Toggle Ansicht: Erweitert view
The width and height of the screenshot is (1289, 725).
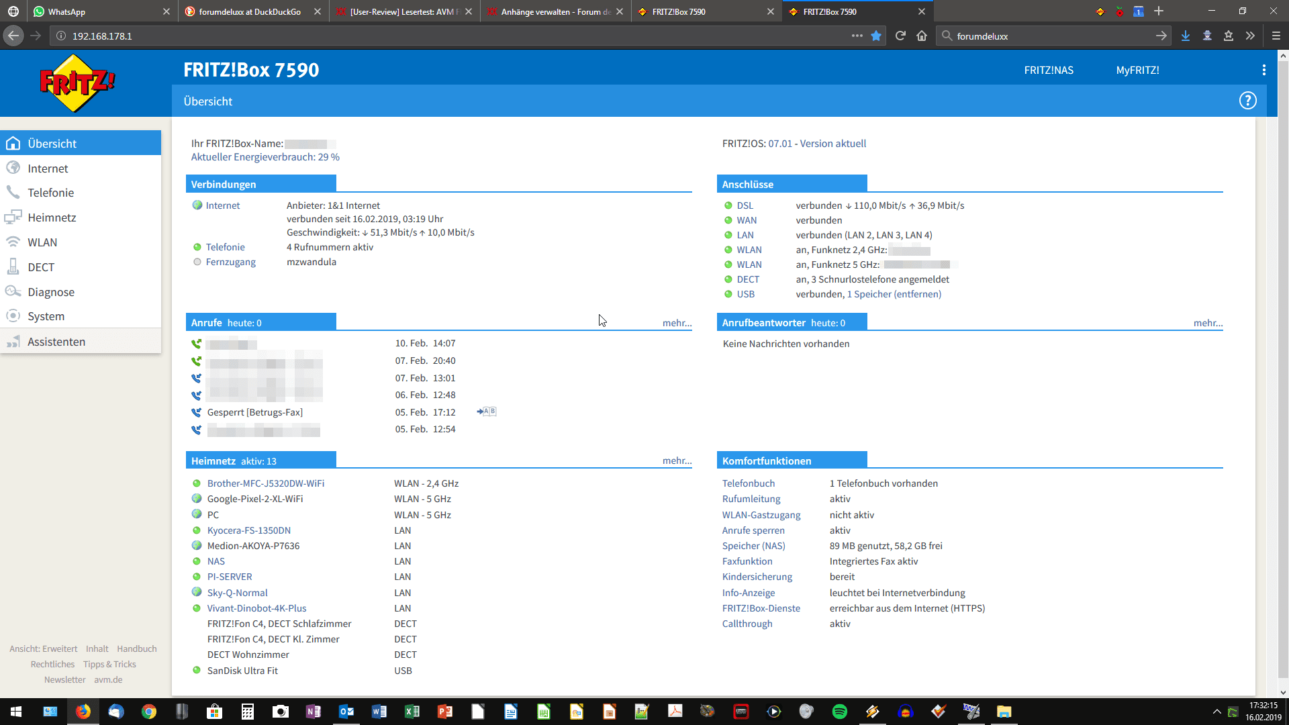[x=44, y=648]
